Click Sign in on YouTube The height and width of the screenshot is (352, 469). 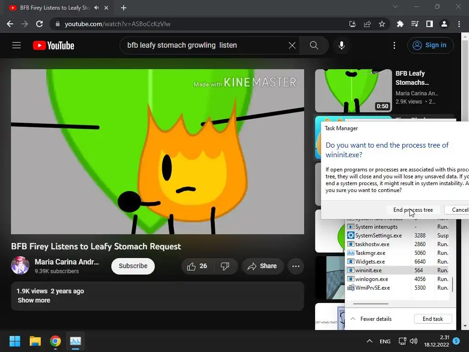[x=430, y=45]
